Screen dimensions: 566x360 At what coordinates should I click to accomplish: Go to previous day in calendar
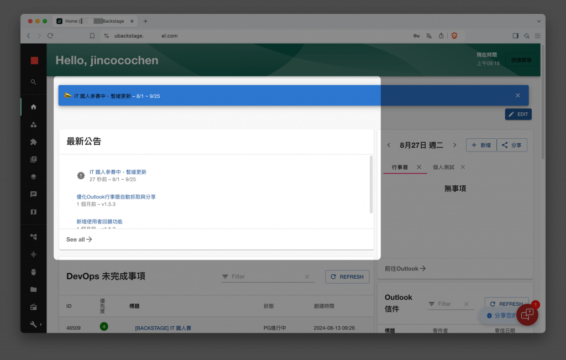point(389,145)
